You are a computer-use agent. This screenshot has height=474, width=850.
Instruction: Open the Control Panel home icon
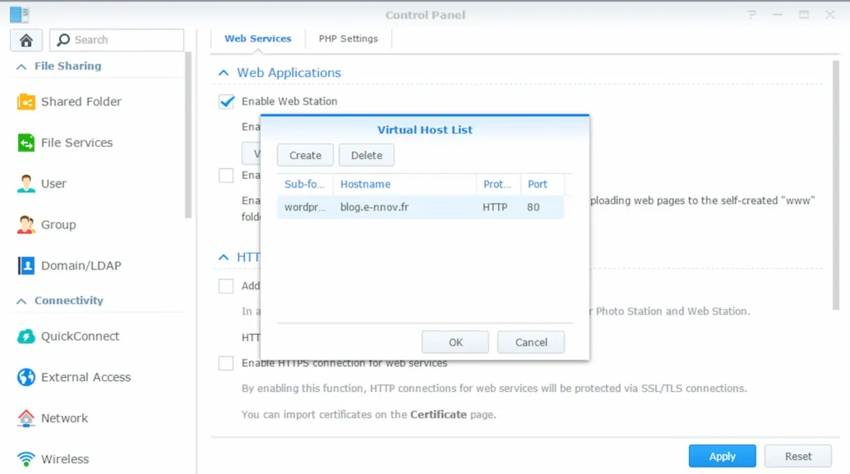coord(26,40)
